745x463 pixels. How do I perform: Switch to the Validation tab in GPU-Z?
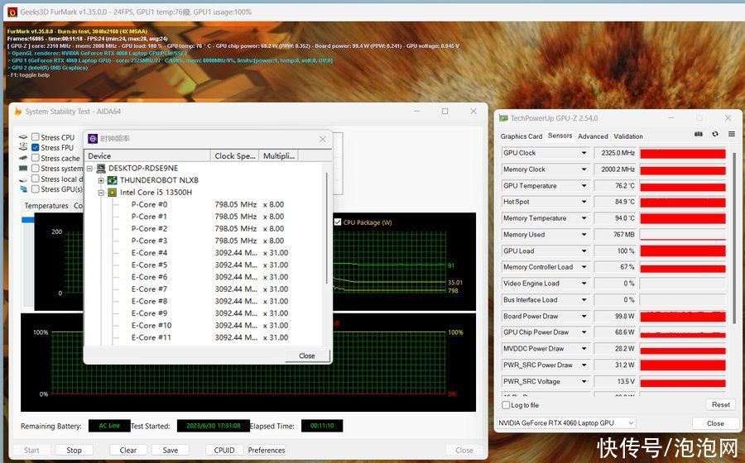click(628, 136)
